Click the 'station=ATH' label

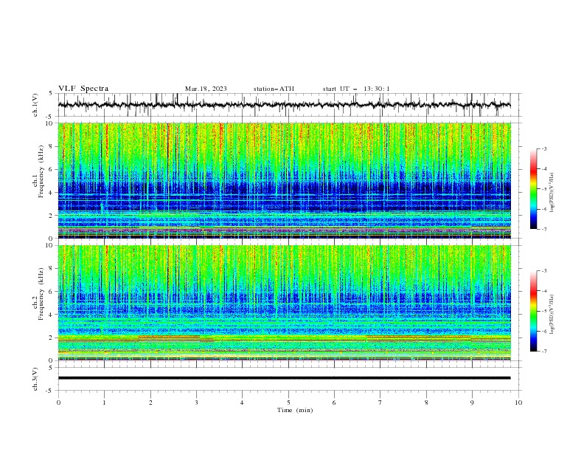point(274,89)
